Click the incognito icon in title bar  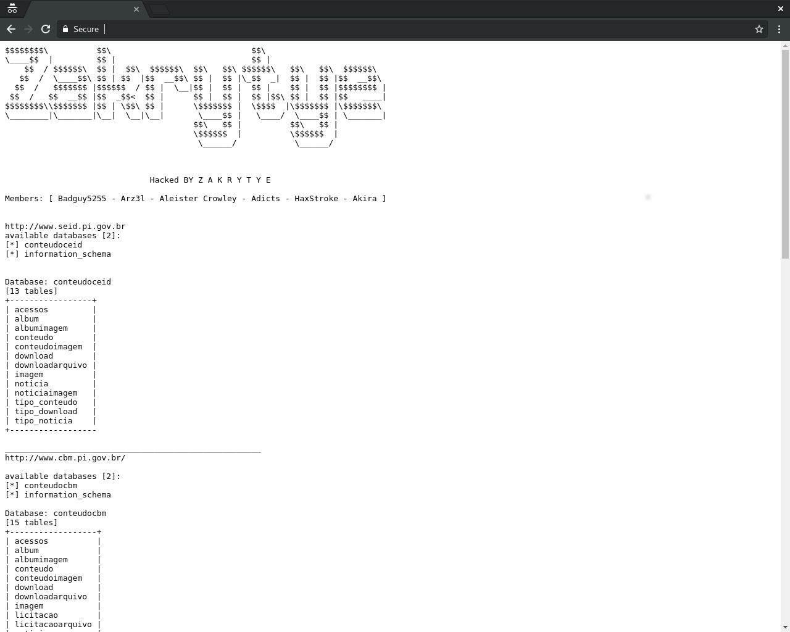pyautogui.click(x=12, y=9)
